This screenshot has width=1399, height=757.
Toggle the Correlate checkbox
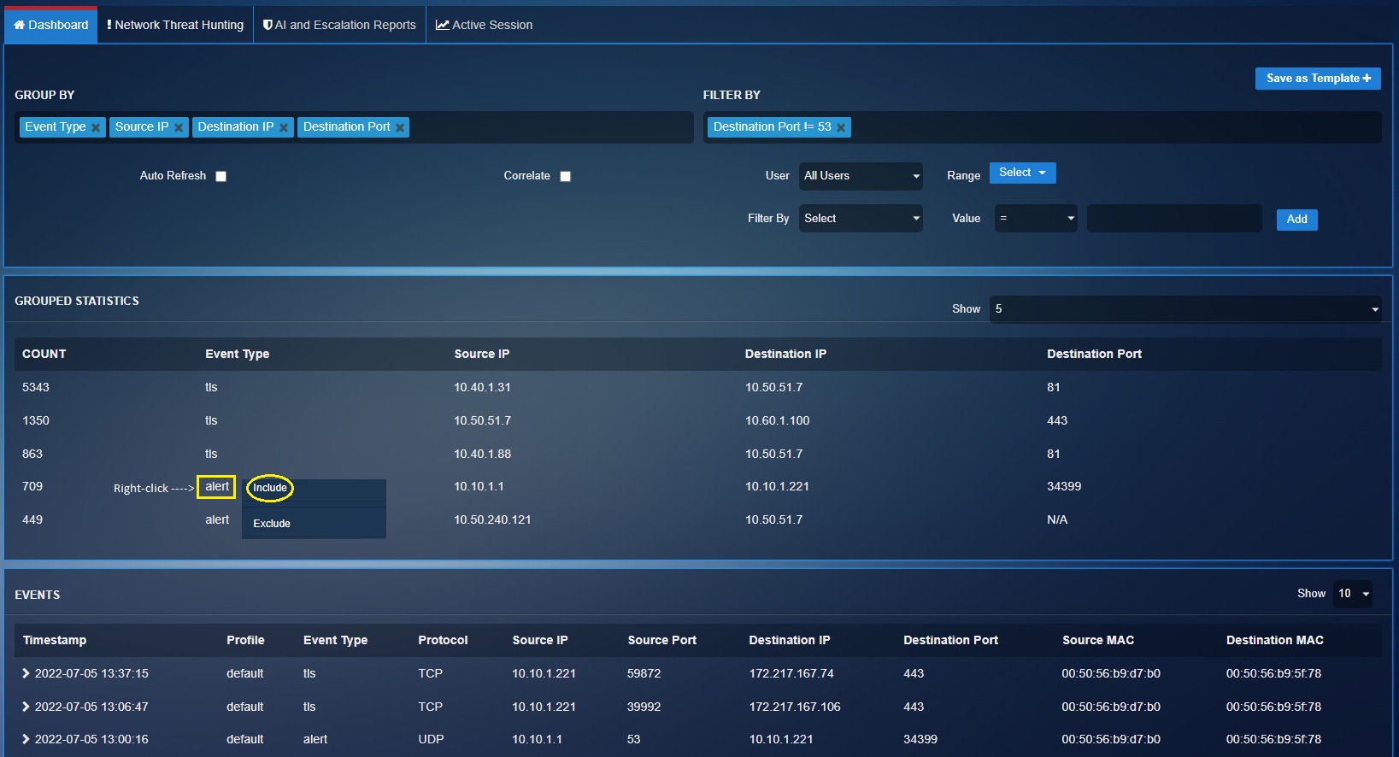coord(565,176)
